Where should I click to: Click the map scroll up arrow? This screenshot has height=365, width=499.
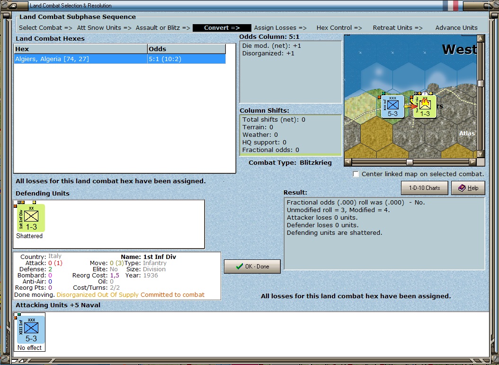[481, 38]
